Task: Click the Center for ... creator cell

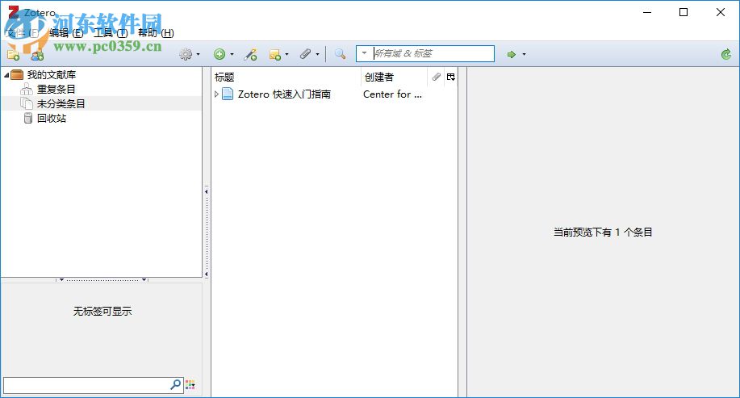Action: tap(393, 94)
